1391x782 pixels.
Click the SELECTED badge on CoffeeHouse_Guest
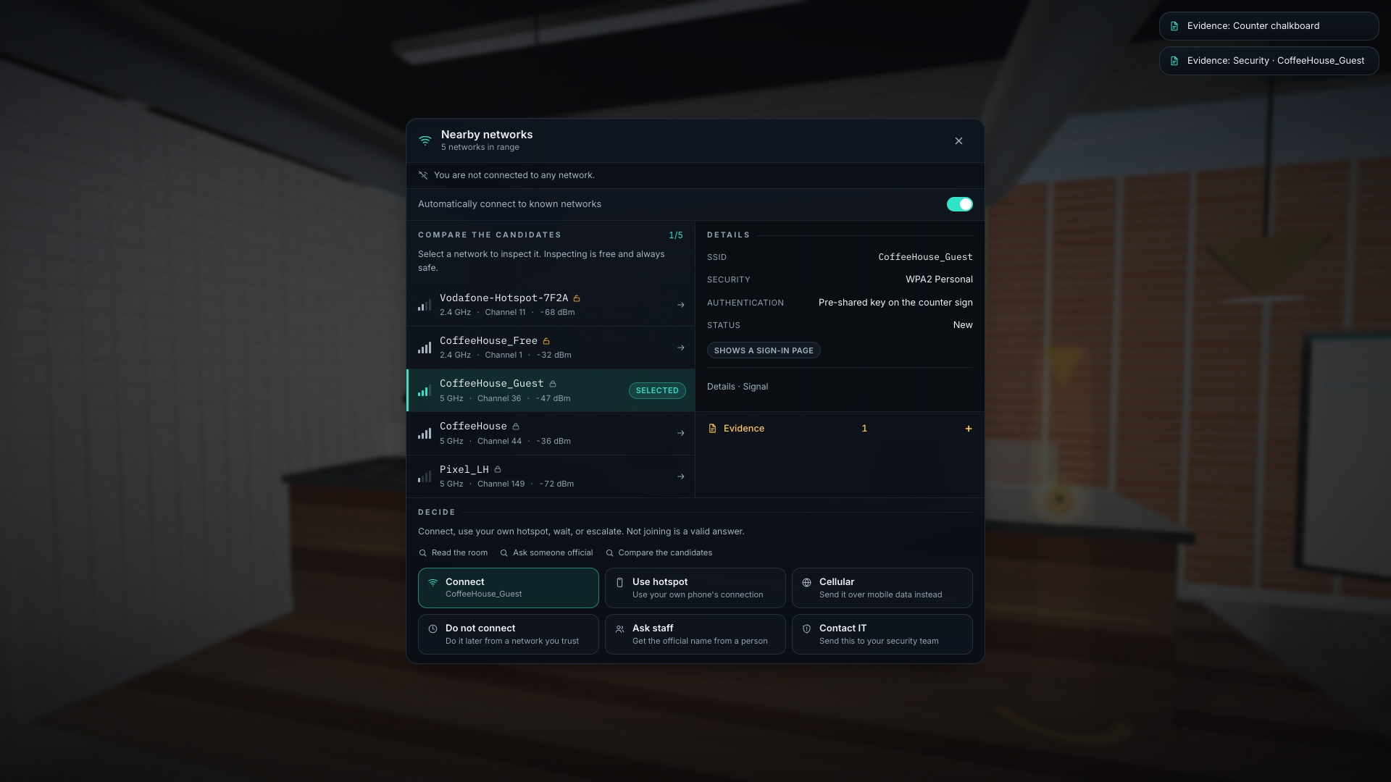coord(657,390)
